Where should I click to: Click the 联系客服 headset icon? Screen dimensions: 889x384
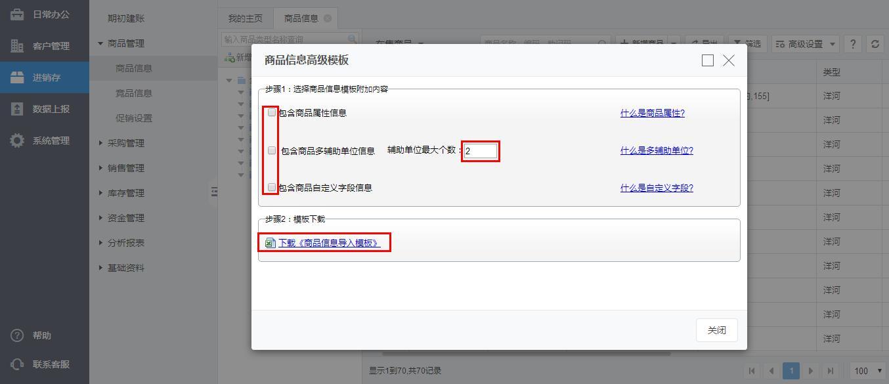(17, 364)
